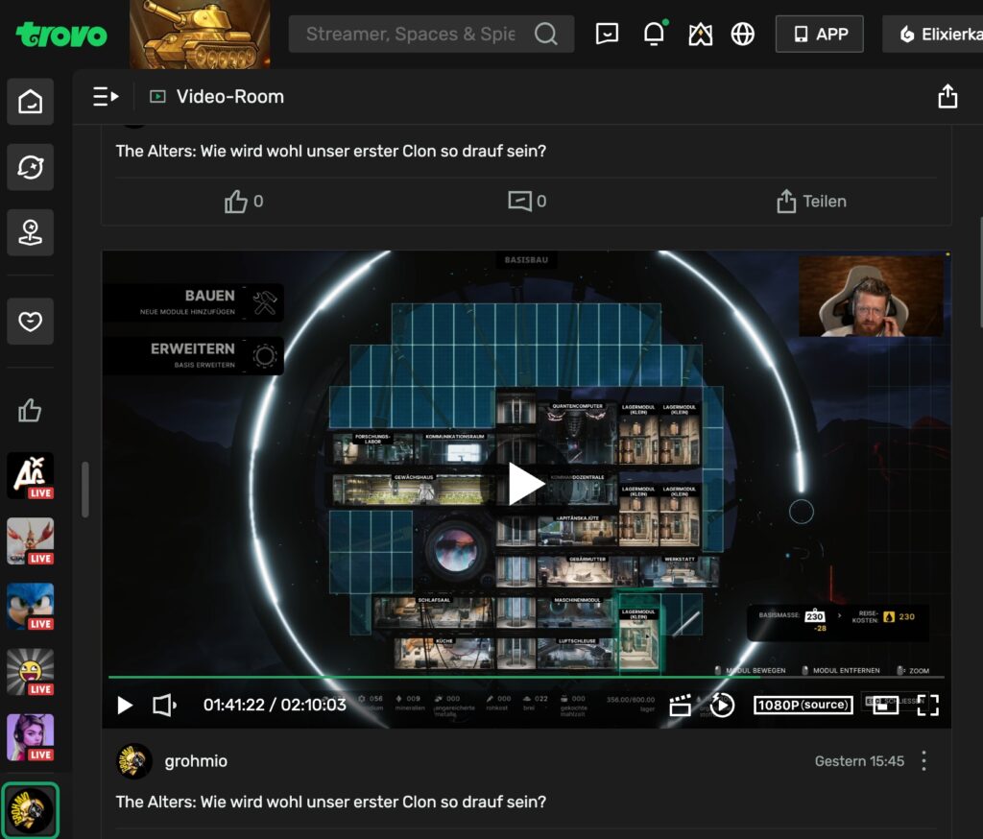Click the sidebar vertical scrollbar handle

pyautogui.click(x=85, y=490)
